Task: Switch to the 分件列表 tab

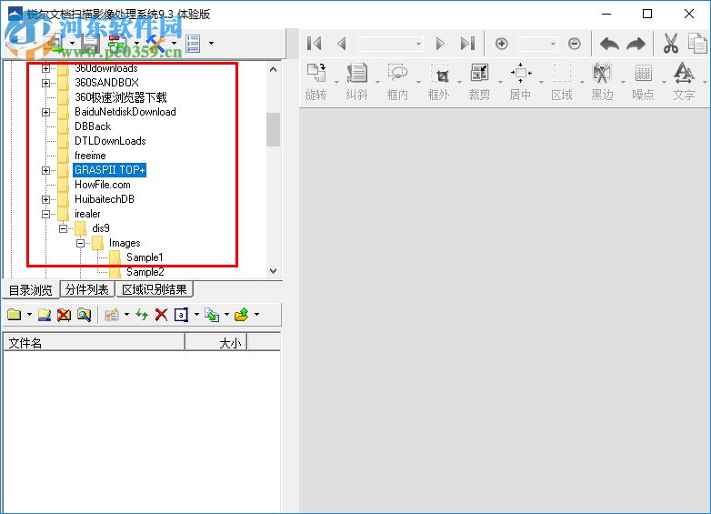Action: click(x=87, y=289)
